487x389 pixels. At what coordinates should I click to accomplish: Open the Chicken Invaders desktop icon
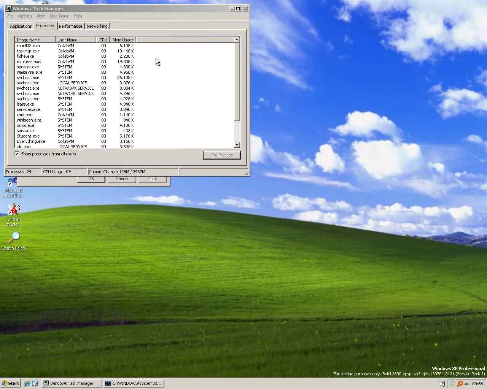14,215
